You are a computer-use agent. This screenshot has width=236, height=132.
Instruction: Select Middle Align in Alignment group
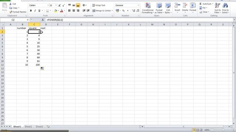tap(74, 5)
